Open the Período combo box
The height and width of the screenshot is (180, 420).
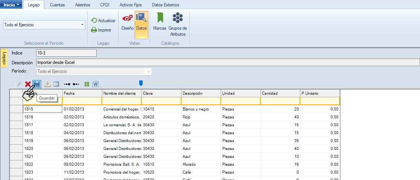149,71
